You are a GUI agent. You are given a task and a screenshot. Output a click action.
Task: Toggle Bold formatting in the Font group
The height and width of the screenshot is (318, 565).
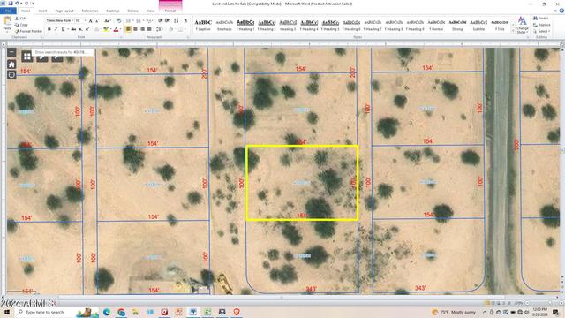pyautogui.click(x=49, y=29)
